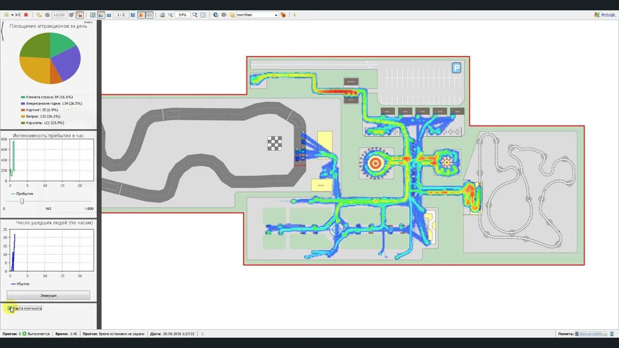The image size is (619, 348).
Task: Stop the simulation with the red stop button
Action: pyautogui.click(x=26, y=15)
